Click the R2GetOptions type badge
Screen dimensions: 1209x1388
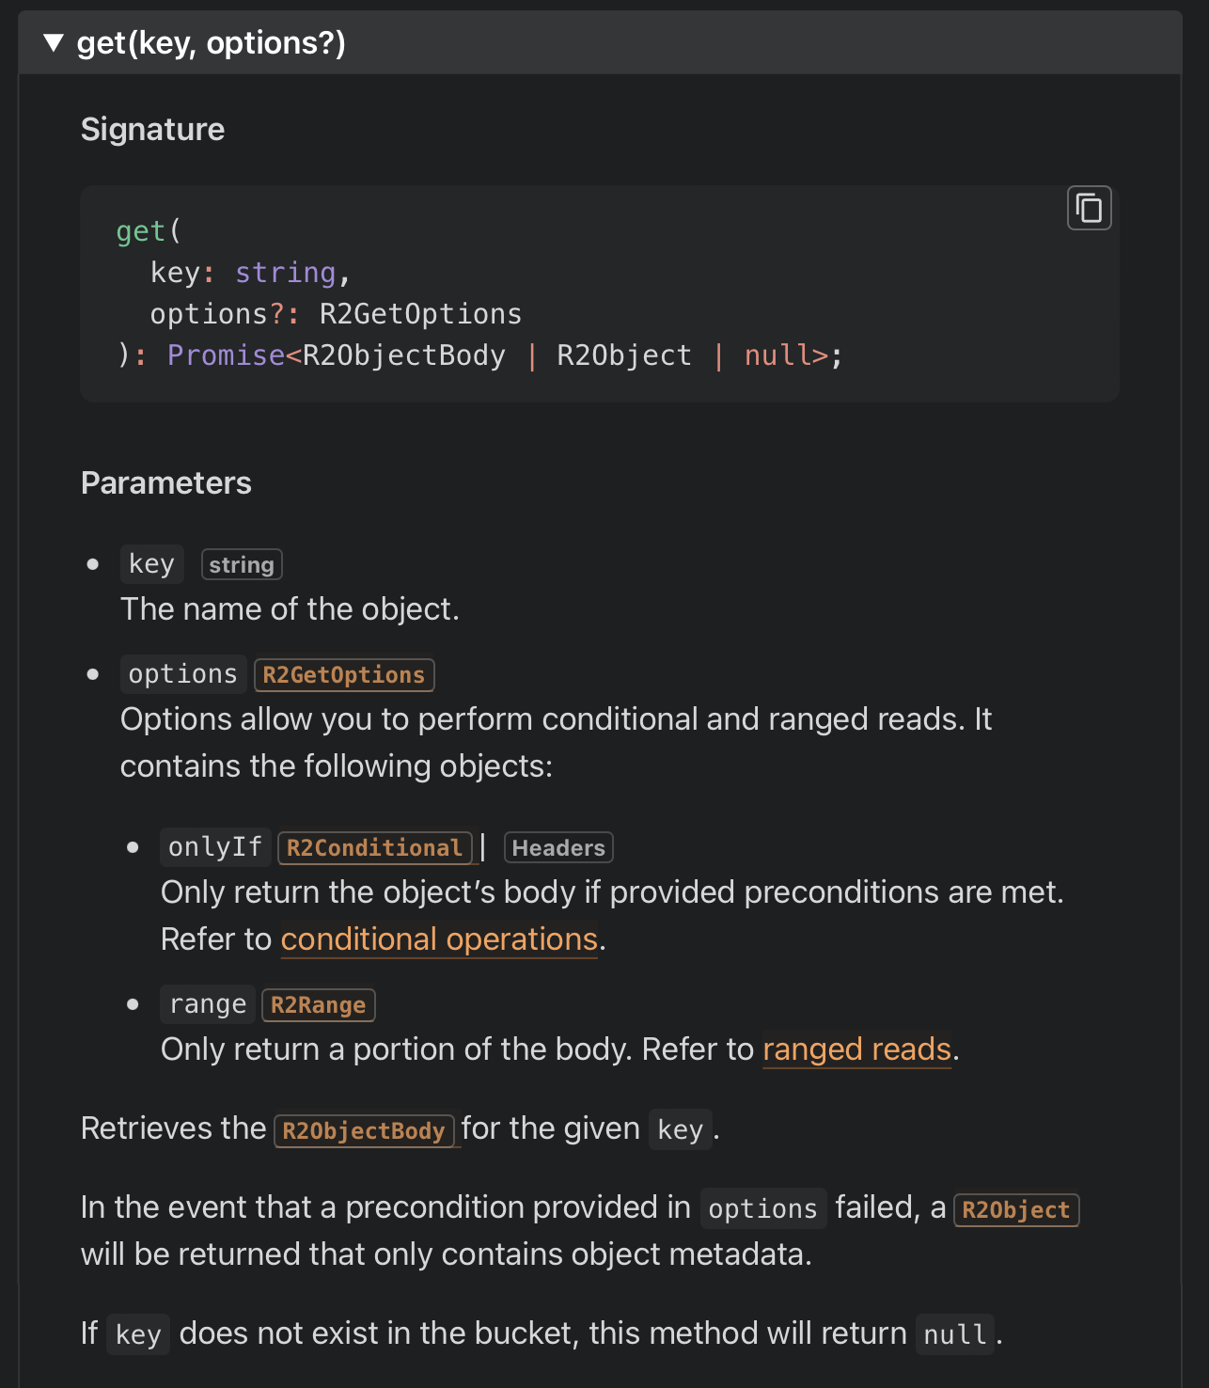click(x=343, y=674)
